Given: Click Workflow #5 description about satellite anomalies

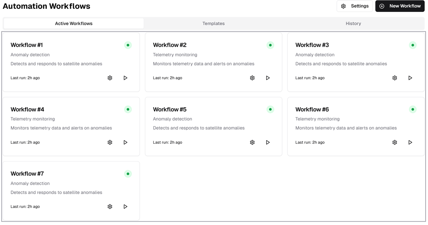Looking at the screenshot, I should (199, 128).
